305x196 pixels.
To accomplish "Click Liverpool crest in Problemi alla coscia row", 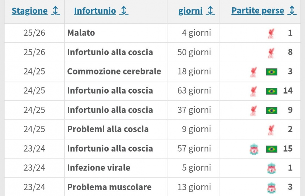I will [271, 129].
